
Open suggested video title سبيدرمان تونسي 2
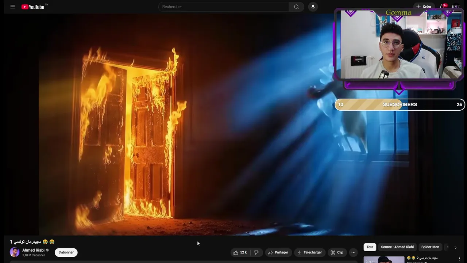point(422,258)
